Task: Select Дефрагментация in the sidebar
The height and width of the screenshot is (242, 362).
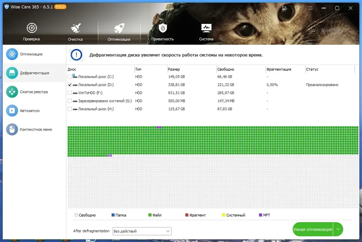Action: point(34,73)
